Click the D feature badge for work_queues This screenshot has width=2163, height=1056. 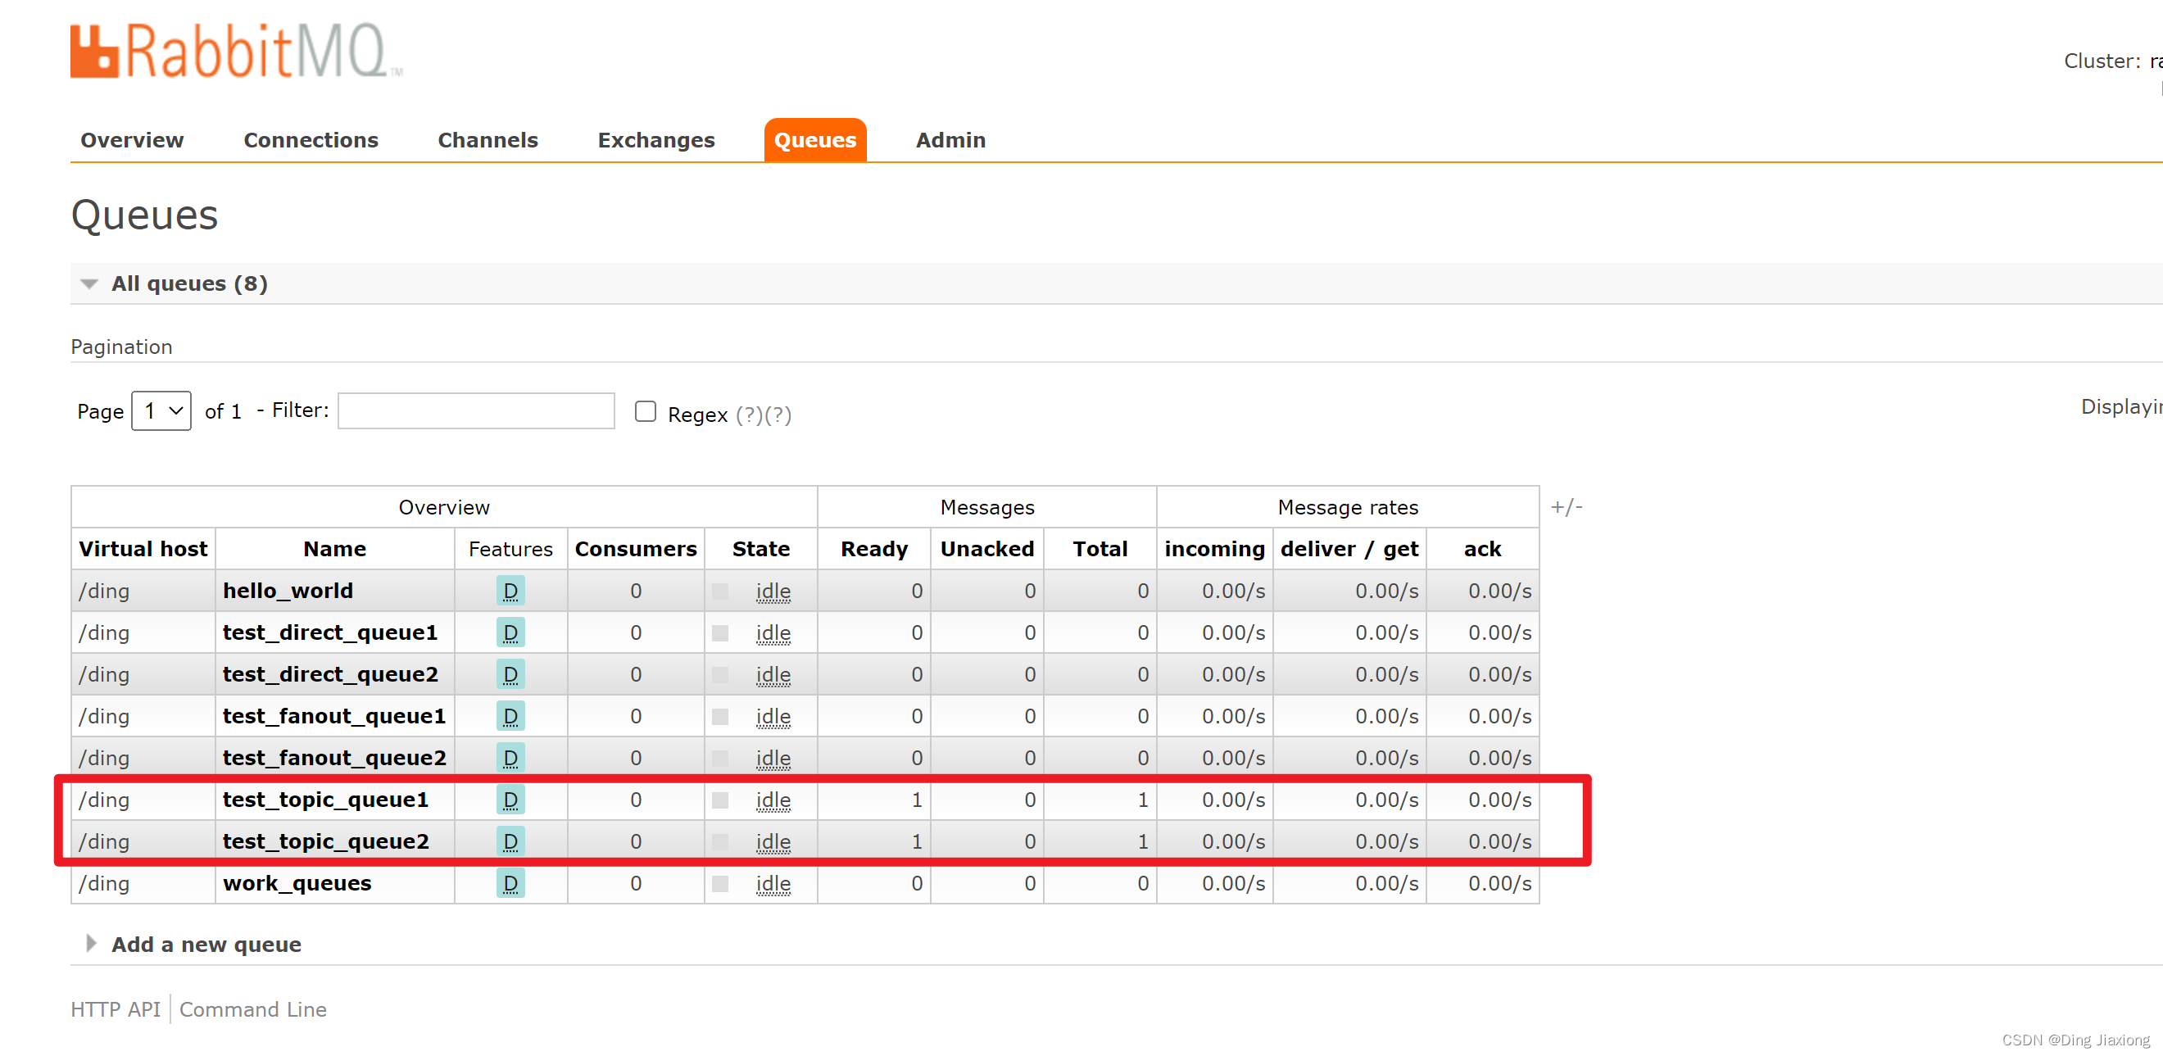[510, 884]
